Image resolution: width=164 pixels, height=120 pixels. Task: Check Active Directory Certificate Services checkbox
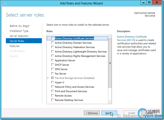[52, 38]
